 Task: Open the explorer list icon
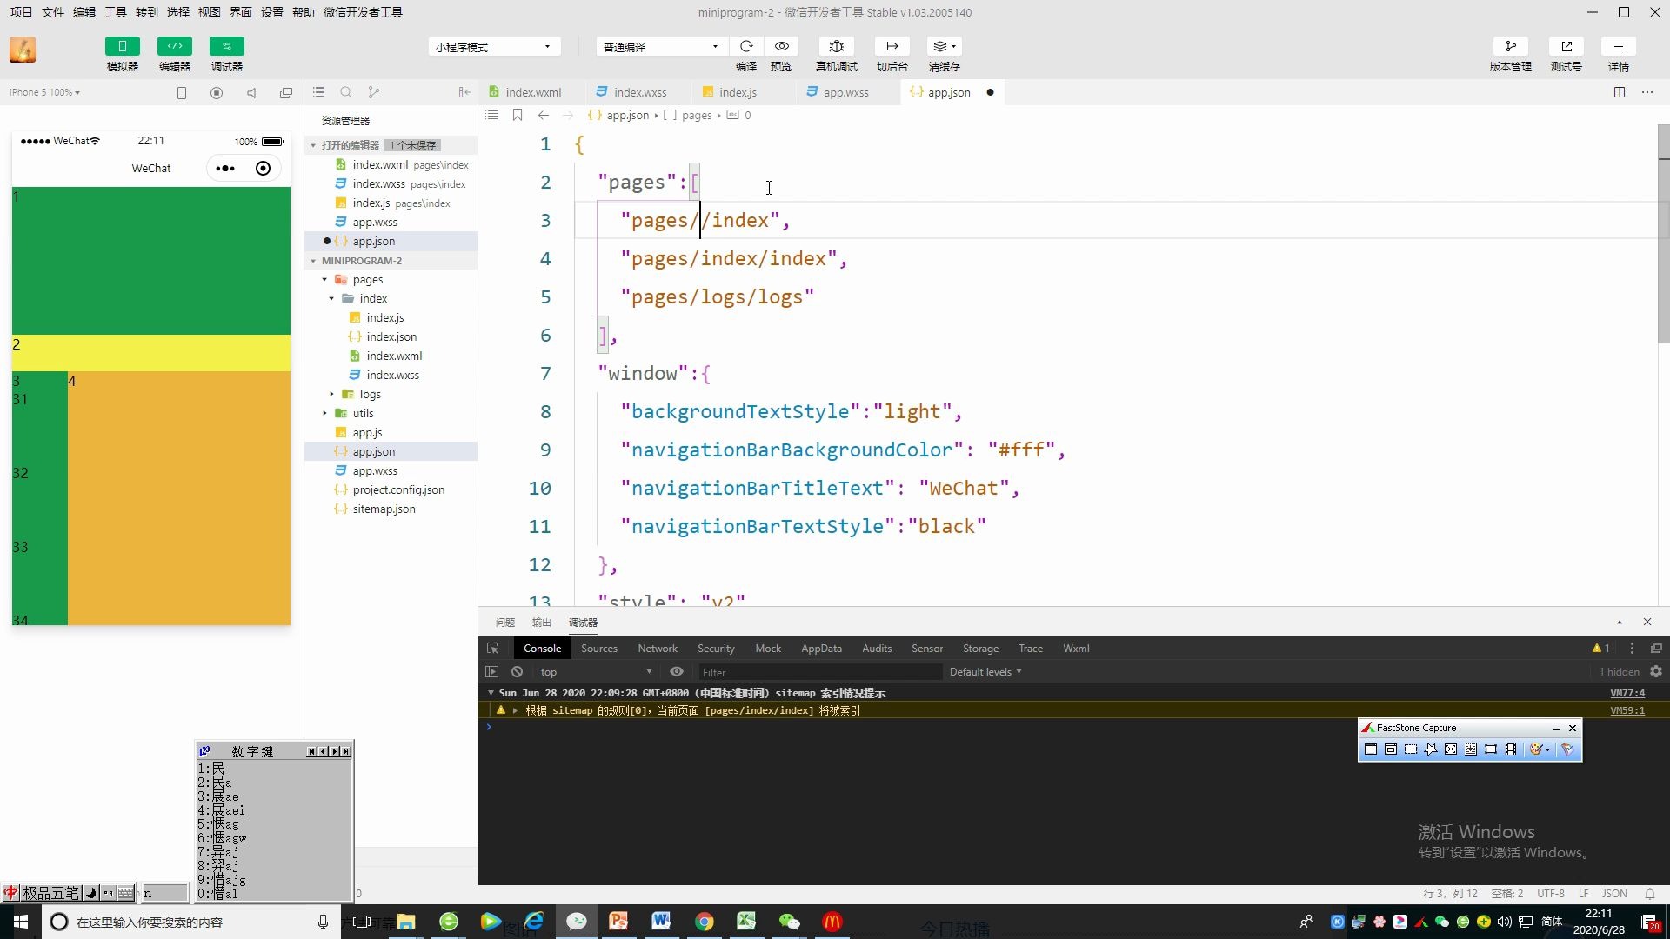pos(318,92)
